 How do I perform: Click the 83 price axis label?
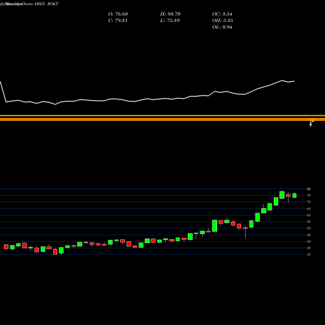click(309, 189)
